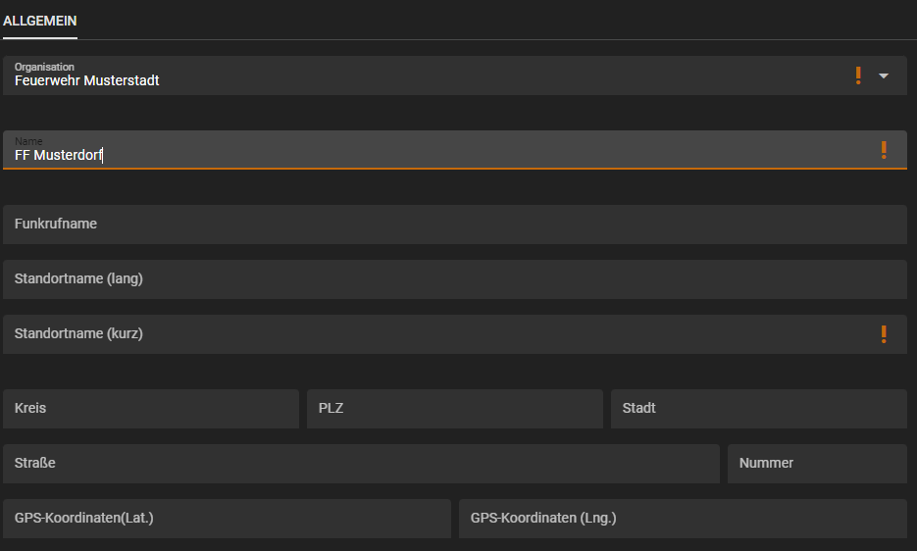Viewport: 917px width, 551px height.
Task: Expand the Organisation dropdown arrow
Action: [x=884, y=75]
